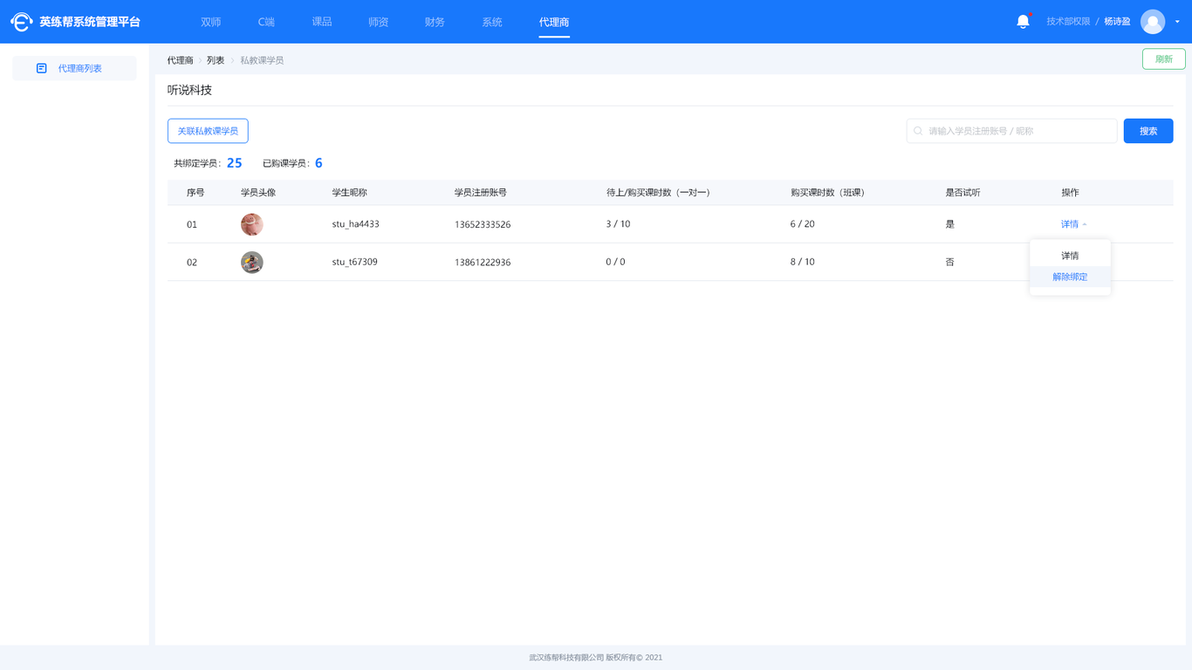The height and width of the screenshot is (670, 1192).
Task: Click row number 01
Action: pos(192,224)
